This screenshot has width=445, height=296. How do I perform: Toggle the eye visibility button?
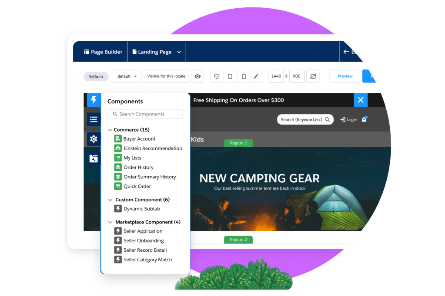coord(197,76)
